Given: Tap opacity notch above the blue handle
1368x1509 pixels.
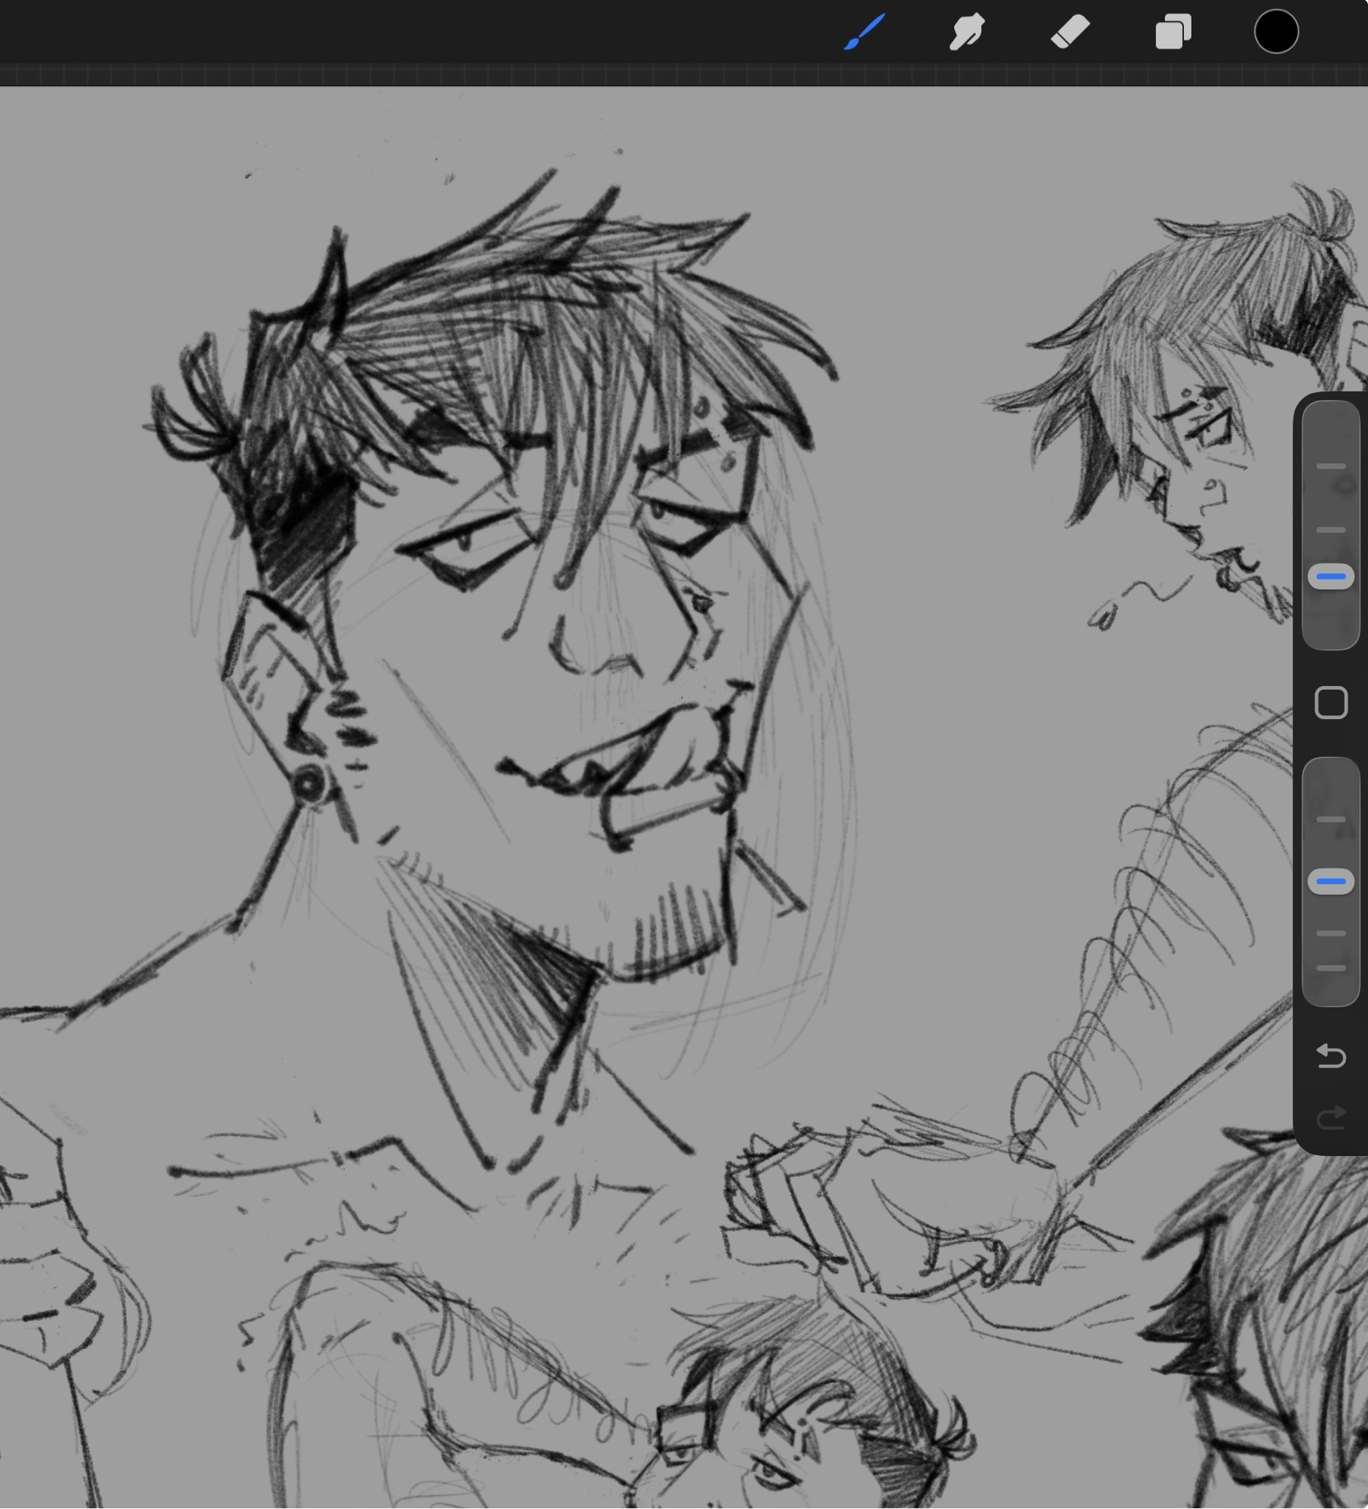Looking at the screenshot, I should tap(1330, 819).
